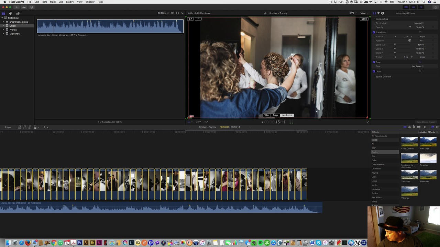Open the Blend Mode Normal dropdown
Viewport: 440px width, 247px height.
[x=419, y=23]
